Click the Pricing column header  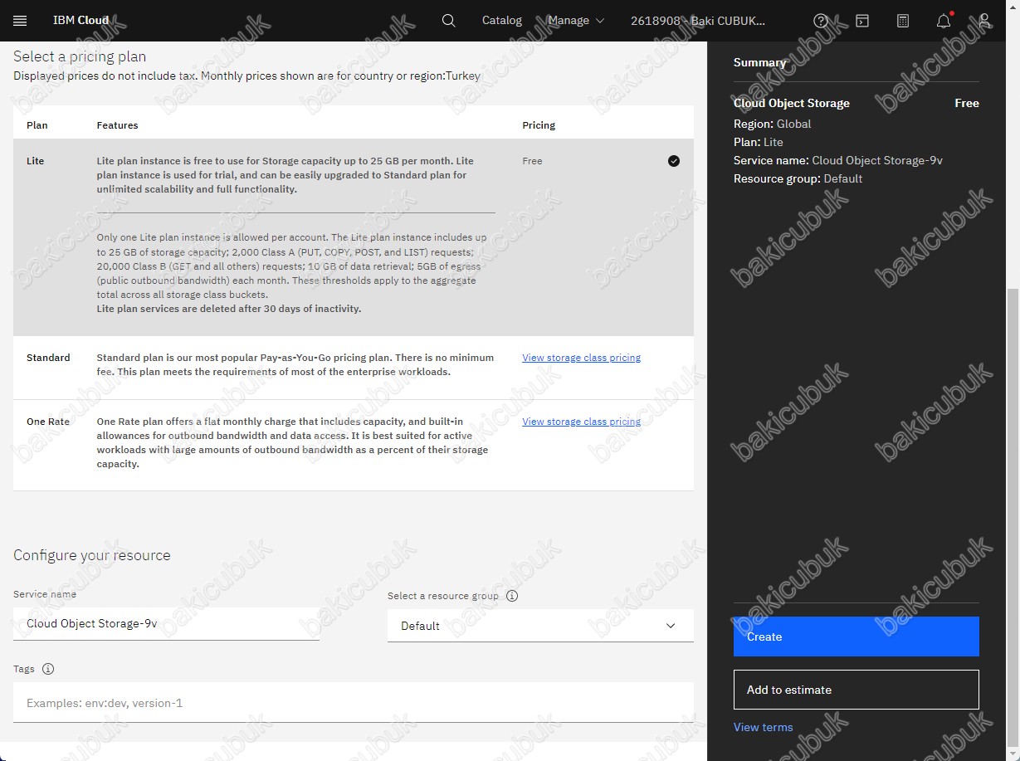[x=539, y=125]
